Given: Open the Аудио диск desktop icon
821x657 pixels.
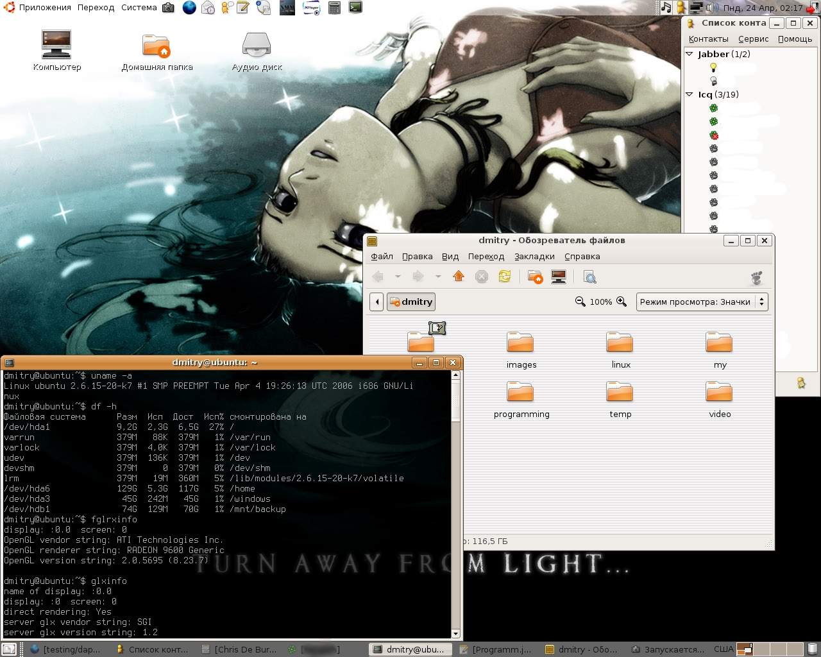Looking at the screenshot, I should tap(257, 51).
